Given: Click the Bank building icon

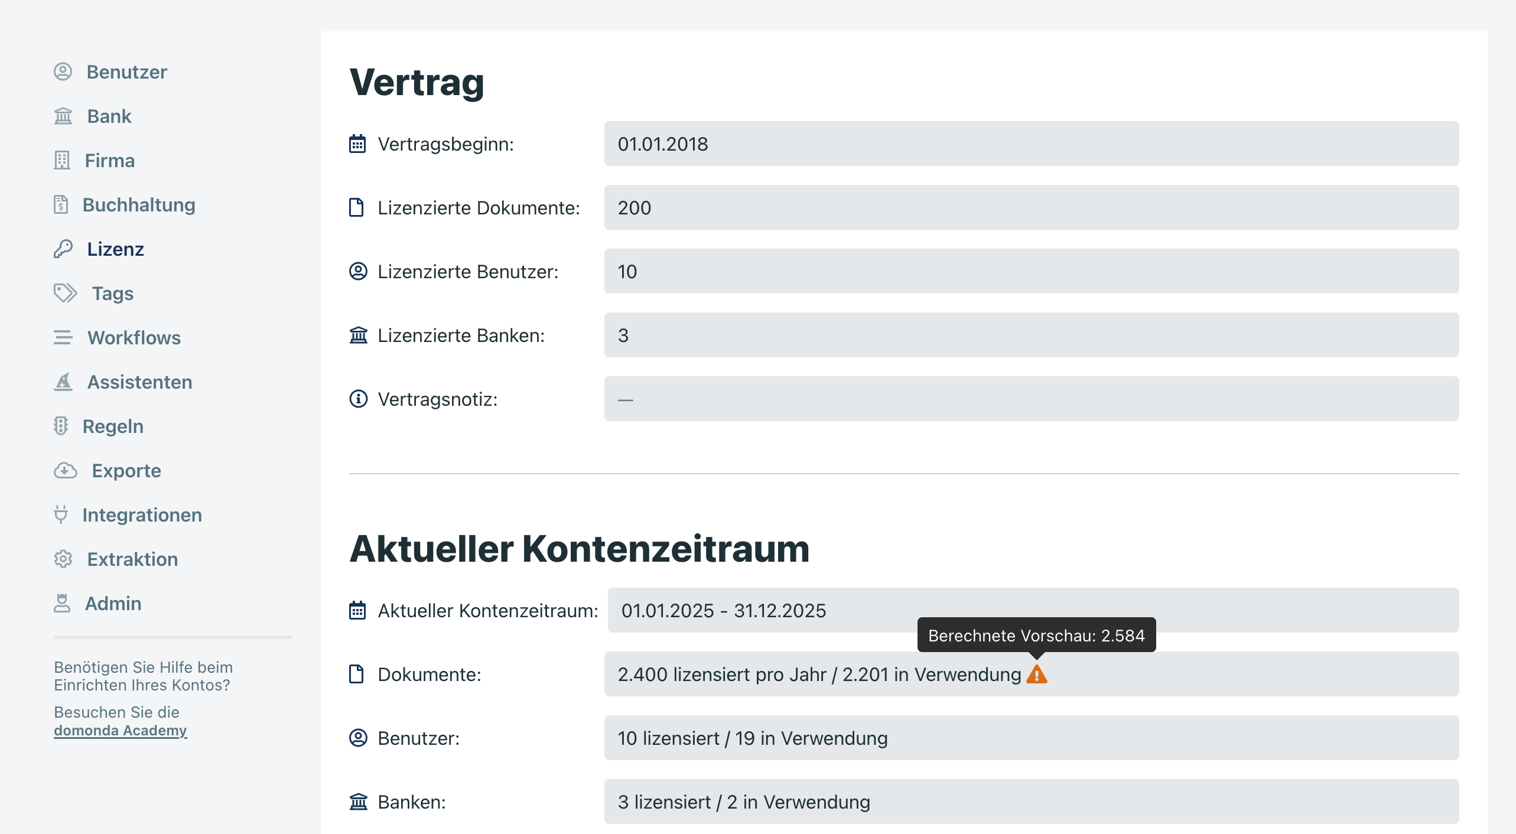Looking at the screenshot, I should (x=63, y=116).
